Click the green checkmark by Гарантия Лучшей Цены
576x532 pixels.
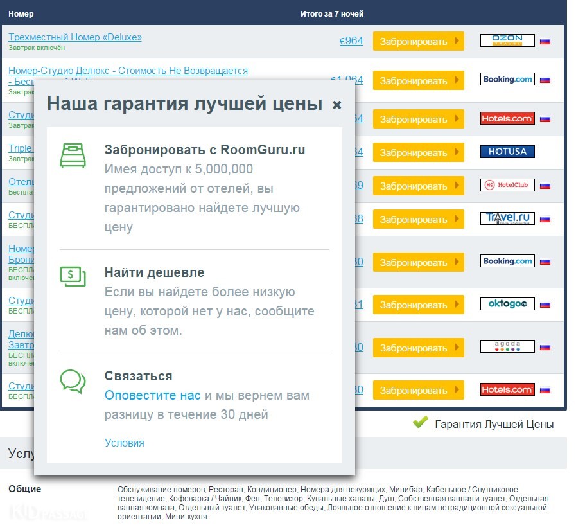point(421,423)
